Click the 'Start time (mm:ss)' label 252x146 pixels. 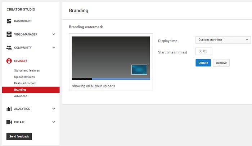pos(172,52)
